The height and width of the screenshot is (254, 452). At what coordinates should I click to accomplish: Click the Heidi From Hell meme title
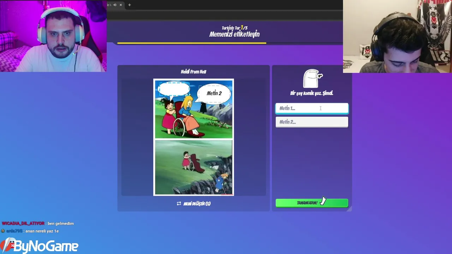(x=194, y=72)
